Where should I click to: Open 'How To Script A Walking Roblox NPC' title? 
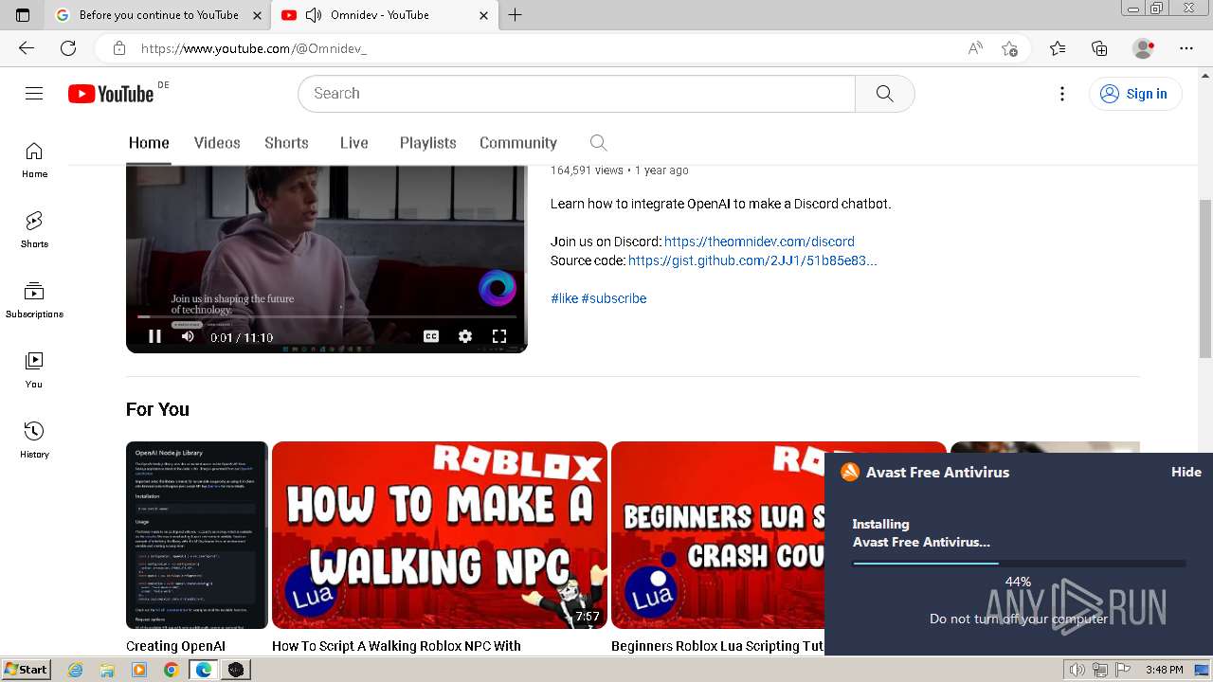point(396,646)
